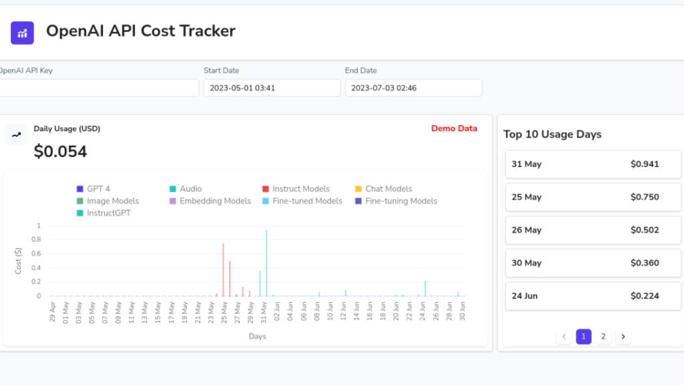This screenshot has width=684, height=385.
Task: Click the OpenAI API Key input field
Action: [98, 88]
